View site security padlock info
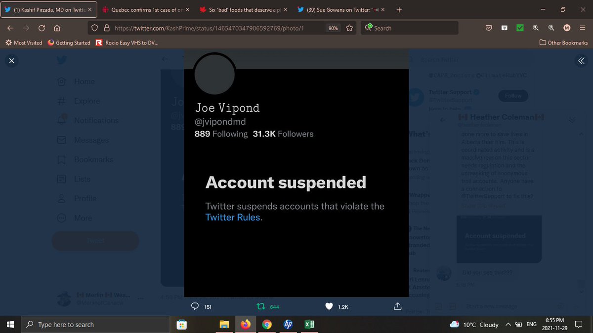The width and height of the screenshot is (593, 333). [x=106, y=28]
